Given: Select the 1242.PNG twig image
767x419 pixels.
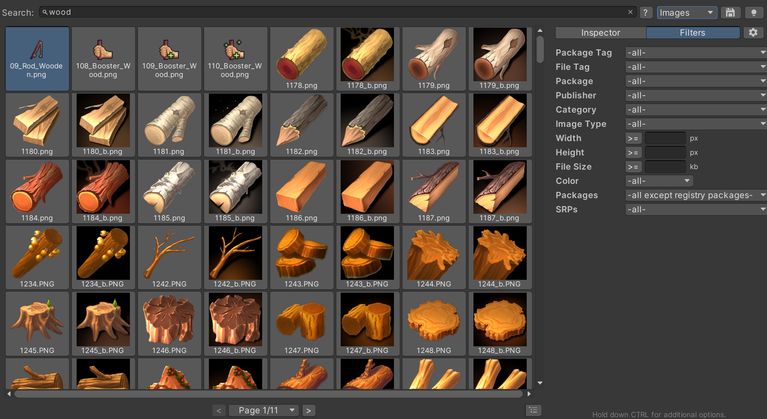Looking at the screenshot, I should [x=169, y=257].
